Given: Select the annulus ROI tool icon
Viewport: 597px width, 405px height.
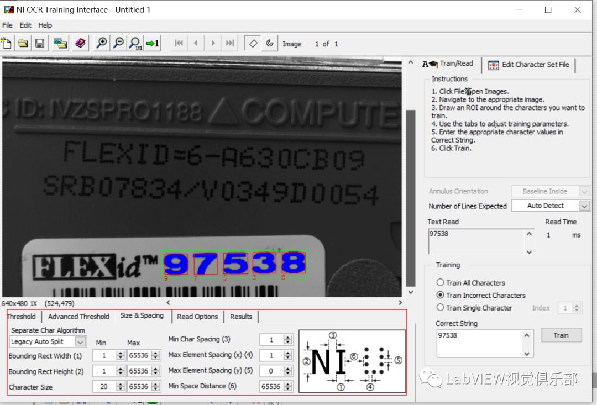Looking at the screenshot, I should pos(269,43).
